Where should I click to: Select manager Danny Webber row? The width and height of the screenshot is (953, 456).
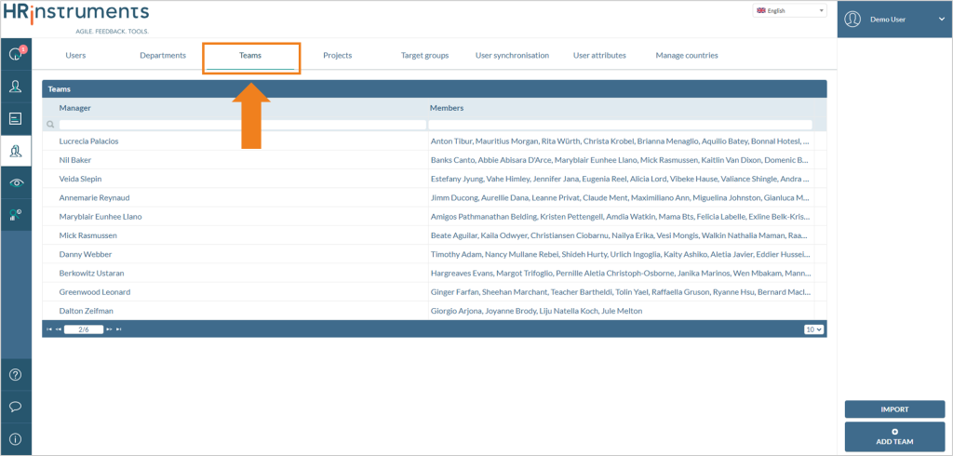[x=85, y=254]
